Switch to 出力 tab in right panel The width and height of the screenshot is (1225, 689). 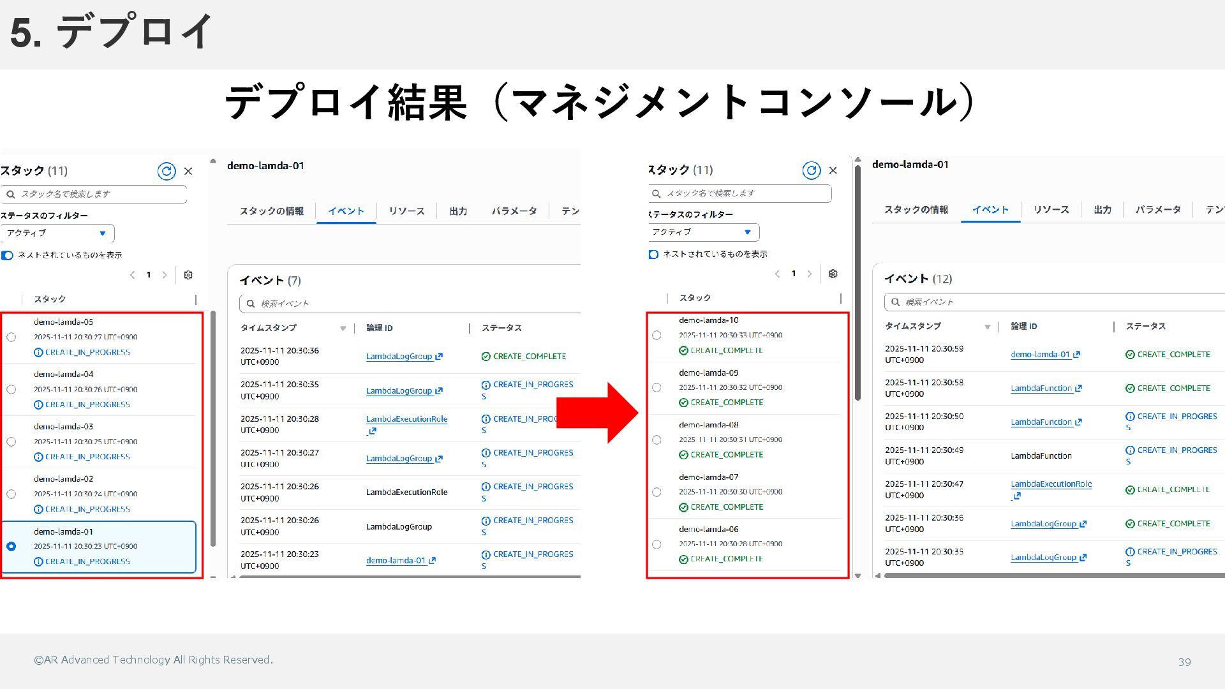point(1102,210)
